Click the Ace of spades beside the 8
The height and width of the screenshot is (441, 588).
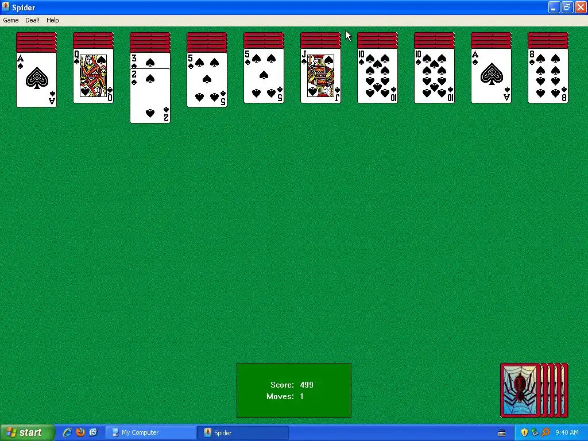pyautogui.click(x=491, y=76)
